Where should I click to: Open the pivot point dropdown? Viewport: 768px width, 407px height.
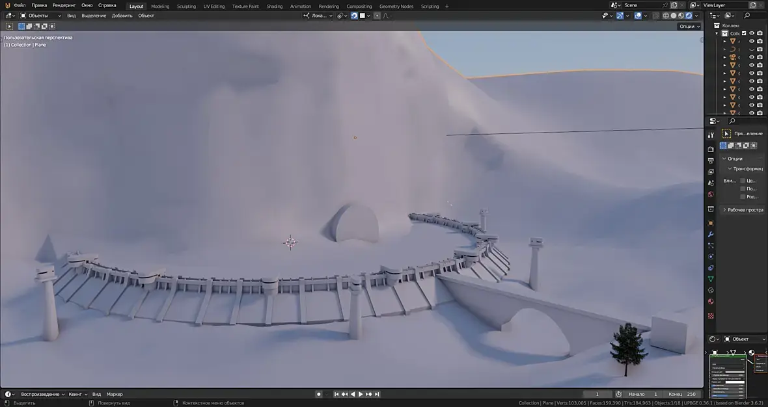[342, 16]
